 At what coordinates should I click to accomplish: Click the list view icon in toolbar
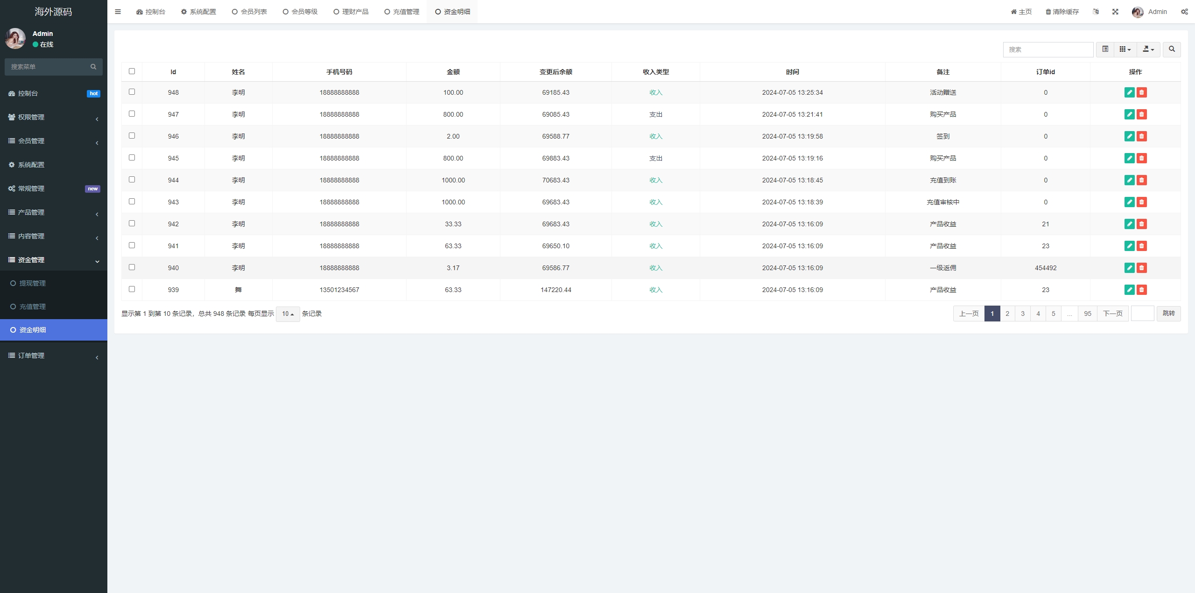[x=1104, y=49]
